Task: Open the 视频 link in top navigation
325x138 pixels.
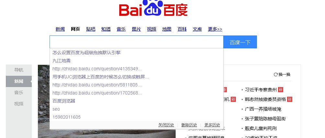Action: [x=152, y=29]
